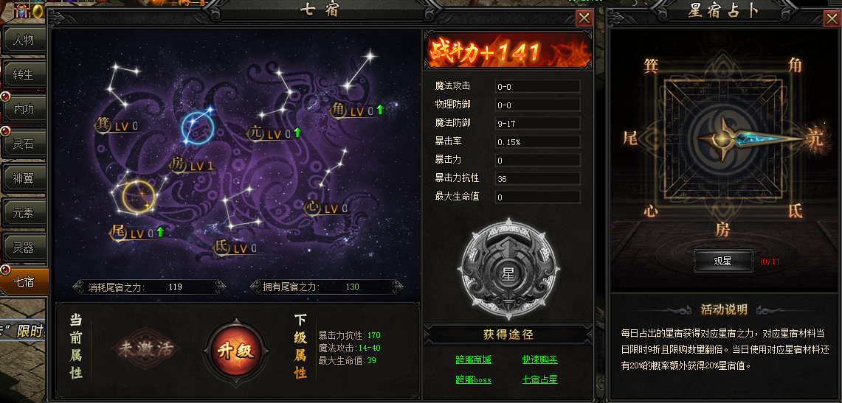842x403 pixels.
Task: Switch to the 人物 character tab
Action: 24,40
